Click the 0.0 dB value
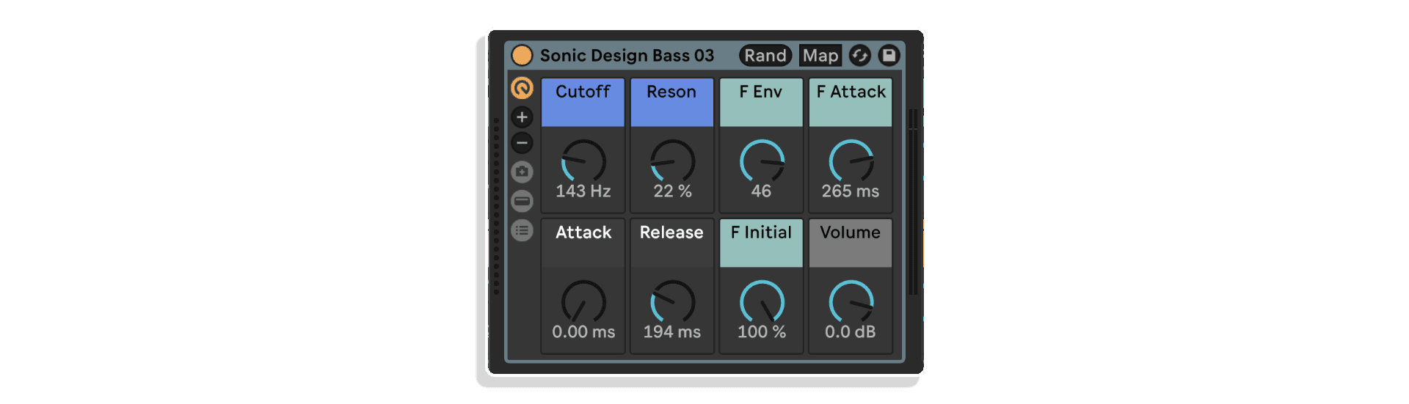 pos(851,332)
